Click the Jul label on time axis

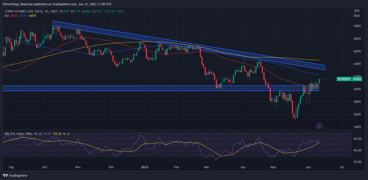click(x=342, y=168)
